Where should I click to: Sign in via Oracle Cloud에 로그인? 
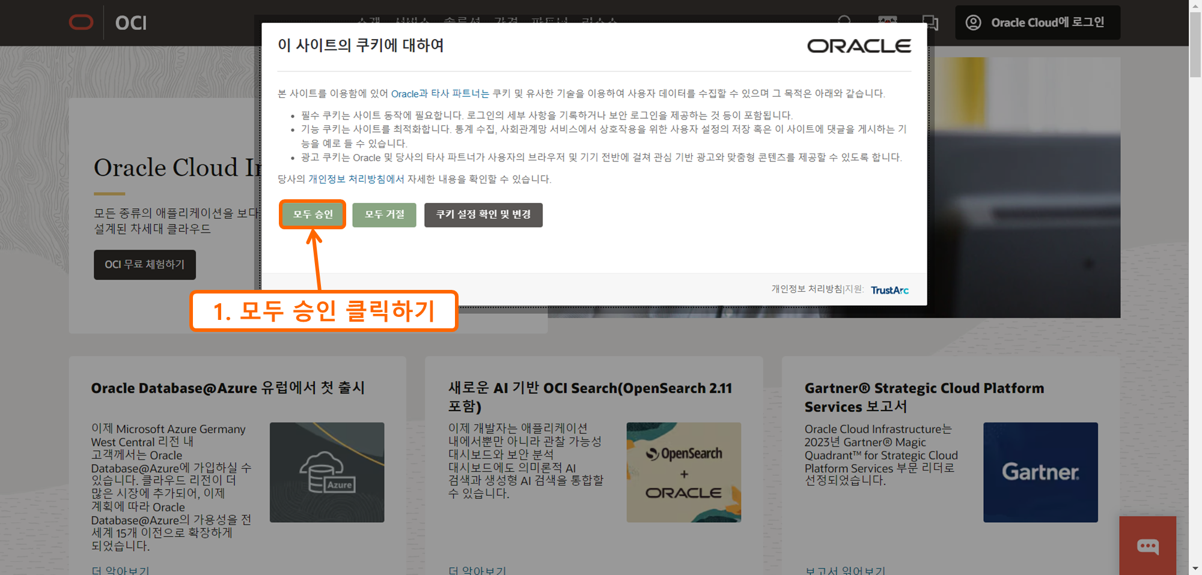tap(1038, 23)
